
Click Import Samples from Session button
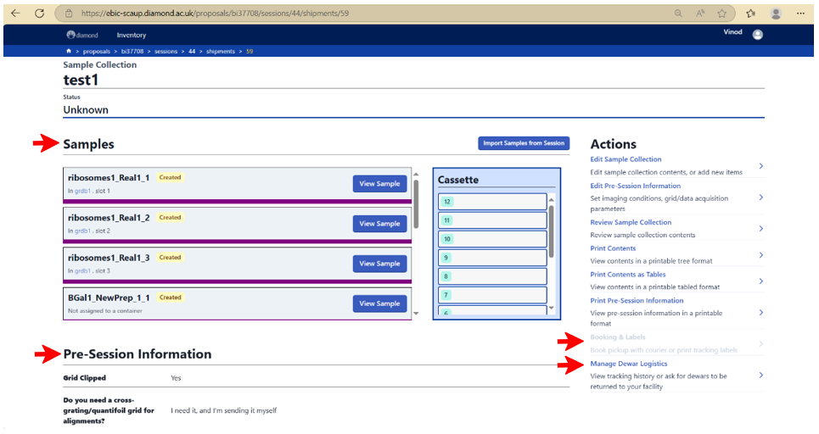coord(524,143)
